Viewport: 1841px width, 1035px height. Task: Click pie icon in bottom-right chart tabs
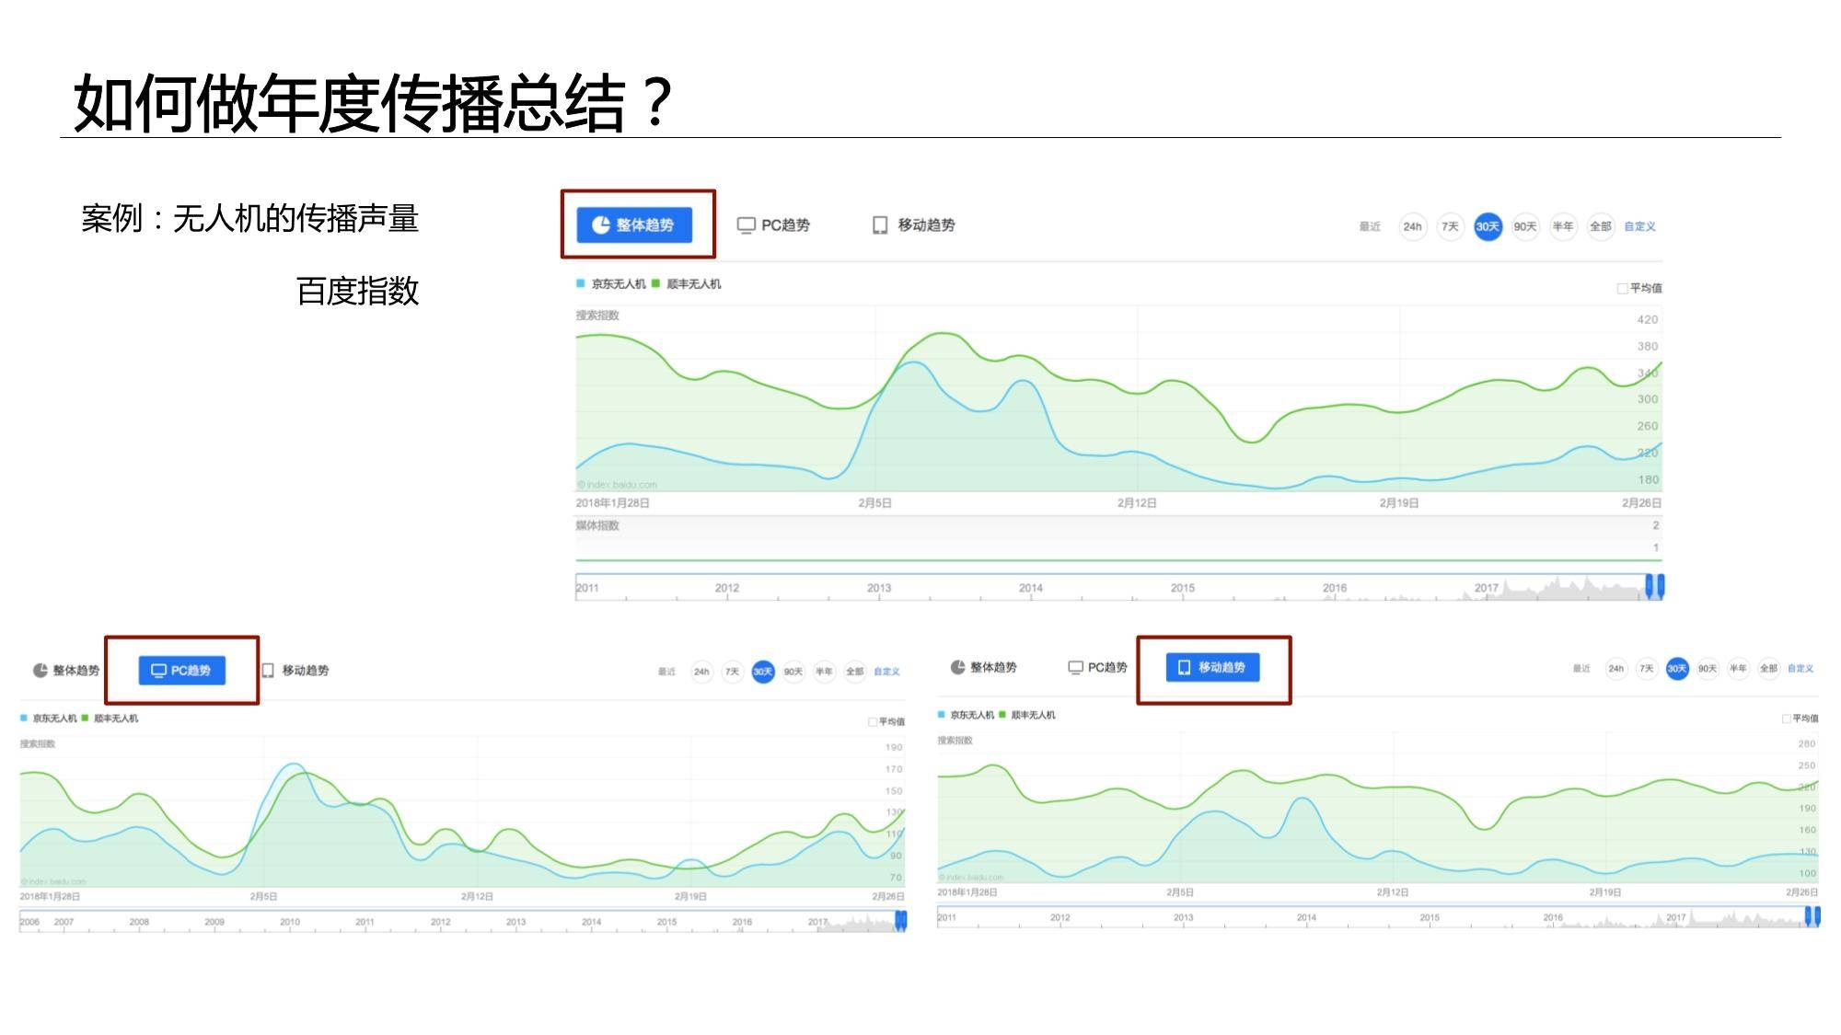click(x=957, y=668)
